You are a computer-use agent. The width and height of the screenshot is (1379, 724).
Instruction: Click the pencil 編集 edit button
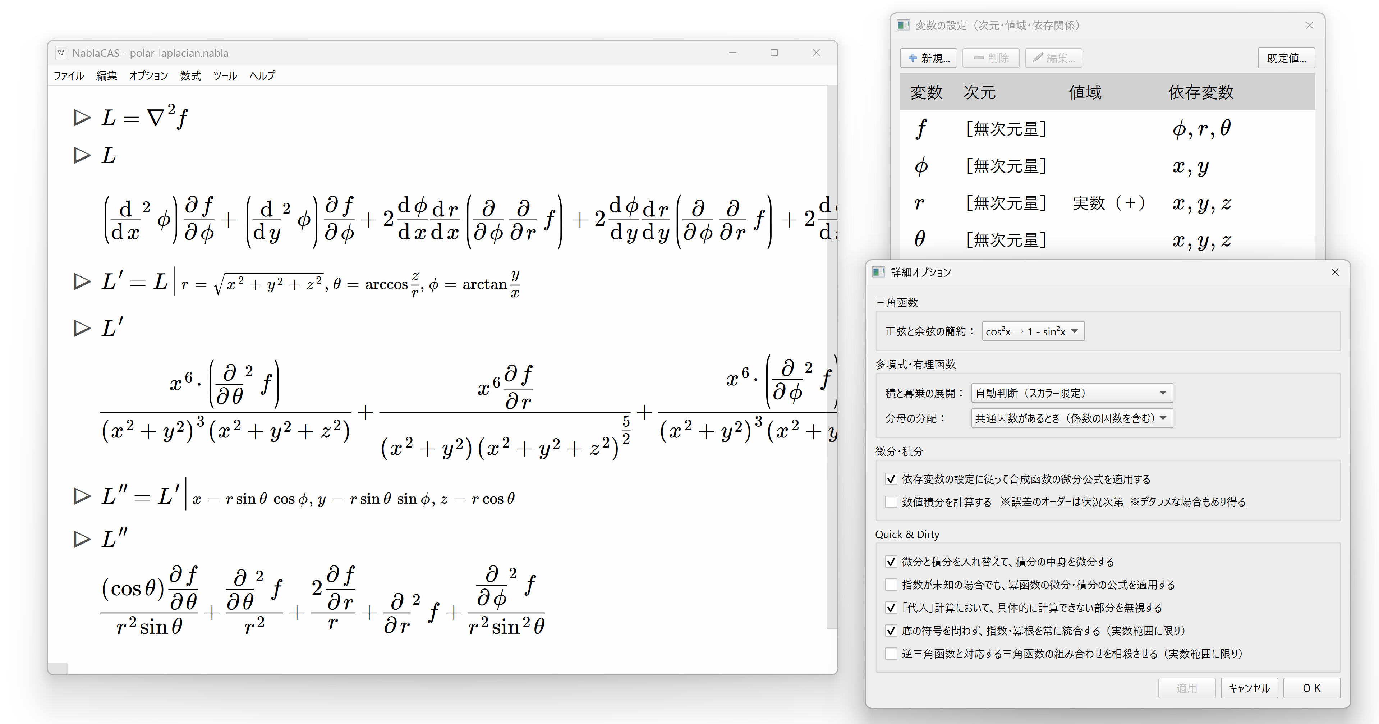(1053, 58)
